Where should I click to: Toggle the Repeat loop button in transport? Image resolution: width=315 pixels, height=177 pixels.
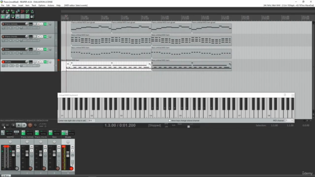[35, 125]
